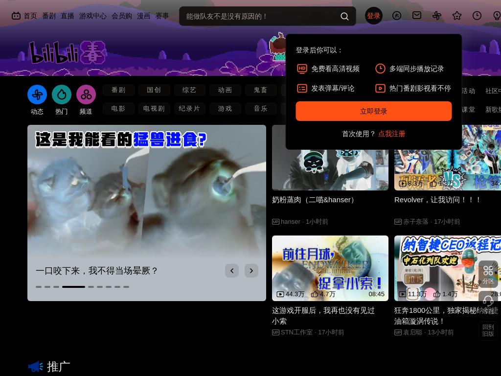
Task: Show next carousel slide with right arrow
Action: [251, 271]
